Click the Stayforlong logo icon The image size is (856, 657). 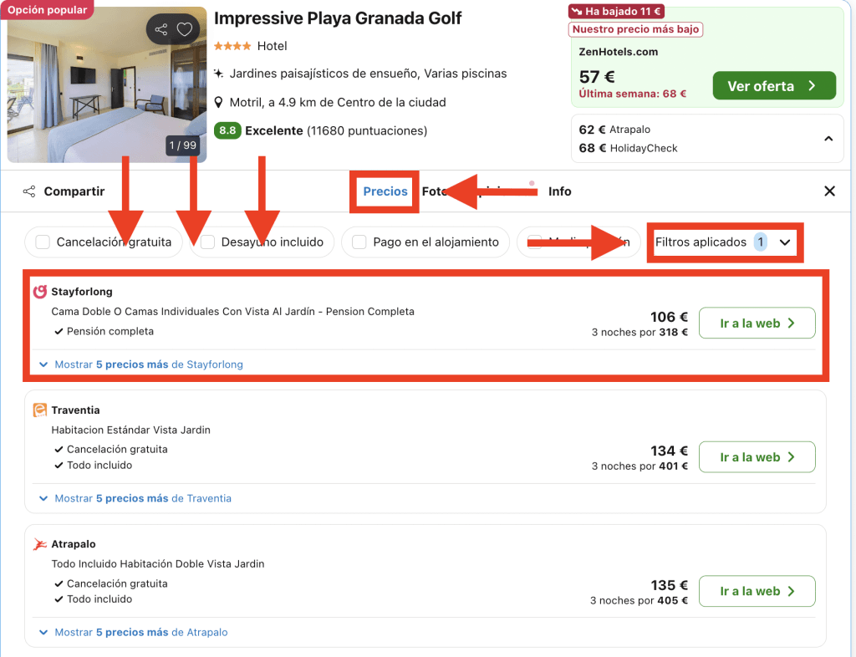click(x=40, y=292)
